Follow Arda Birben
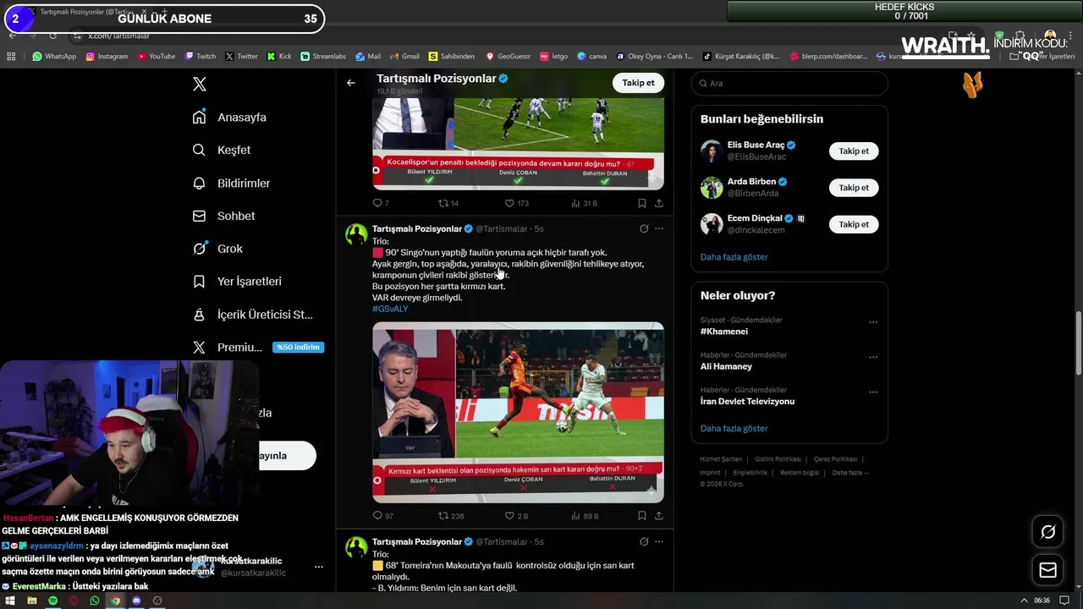The image size is (1083, 609). [854, 188]
